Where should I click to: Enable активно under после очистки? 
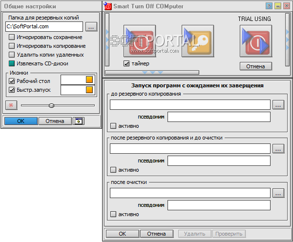(113, 214)
